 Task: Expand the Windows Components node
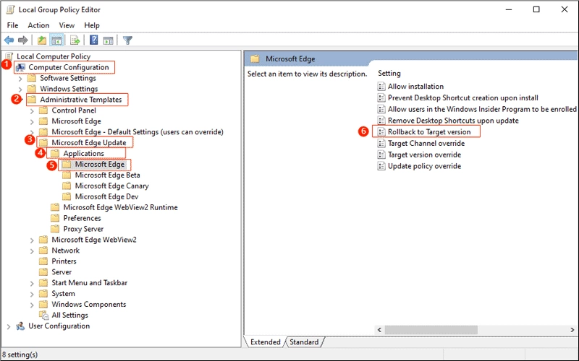tap(32, 305)
